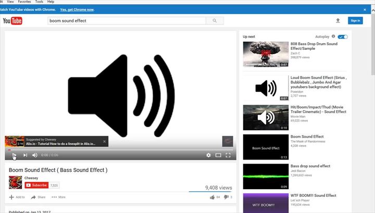Like the video with thumbs up
375x213 pixels.
[212, 197]
